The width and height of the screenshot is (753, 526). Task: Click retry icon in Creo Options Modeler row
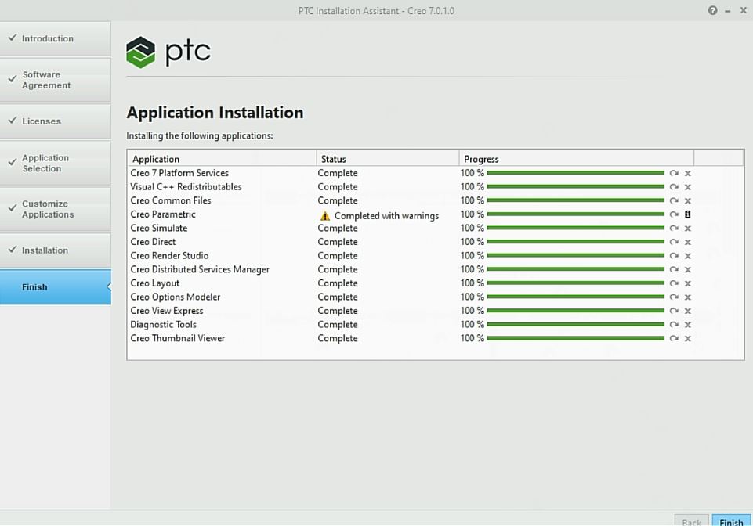tap(674, 297)
